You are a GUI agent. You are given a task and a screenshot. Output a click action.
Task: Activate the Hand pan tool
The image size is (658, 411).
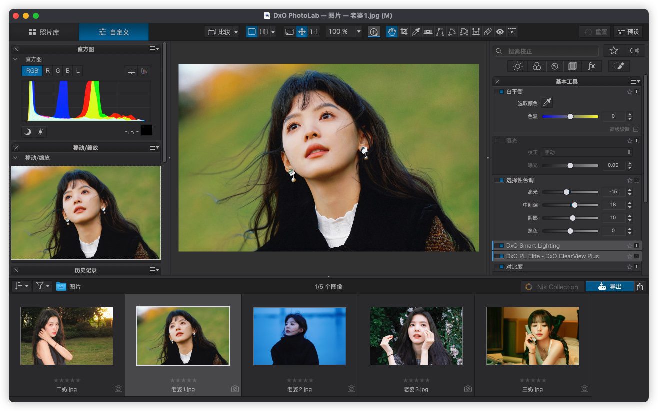[x=392, y=32]
